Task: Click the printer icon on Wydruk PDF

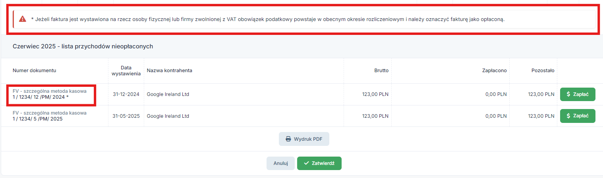Action: [x=288, y=139]
